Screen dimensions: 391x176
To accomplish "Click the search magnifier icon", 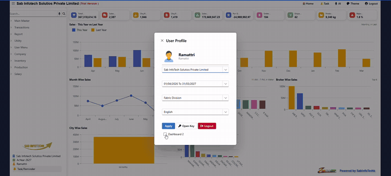I will tap(64, 14).
